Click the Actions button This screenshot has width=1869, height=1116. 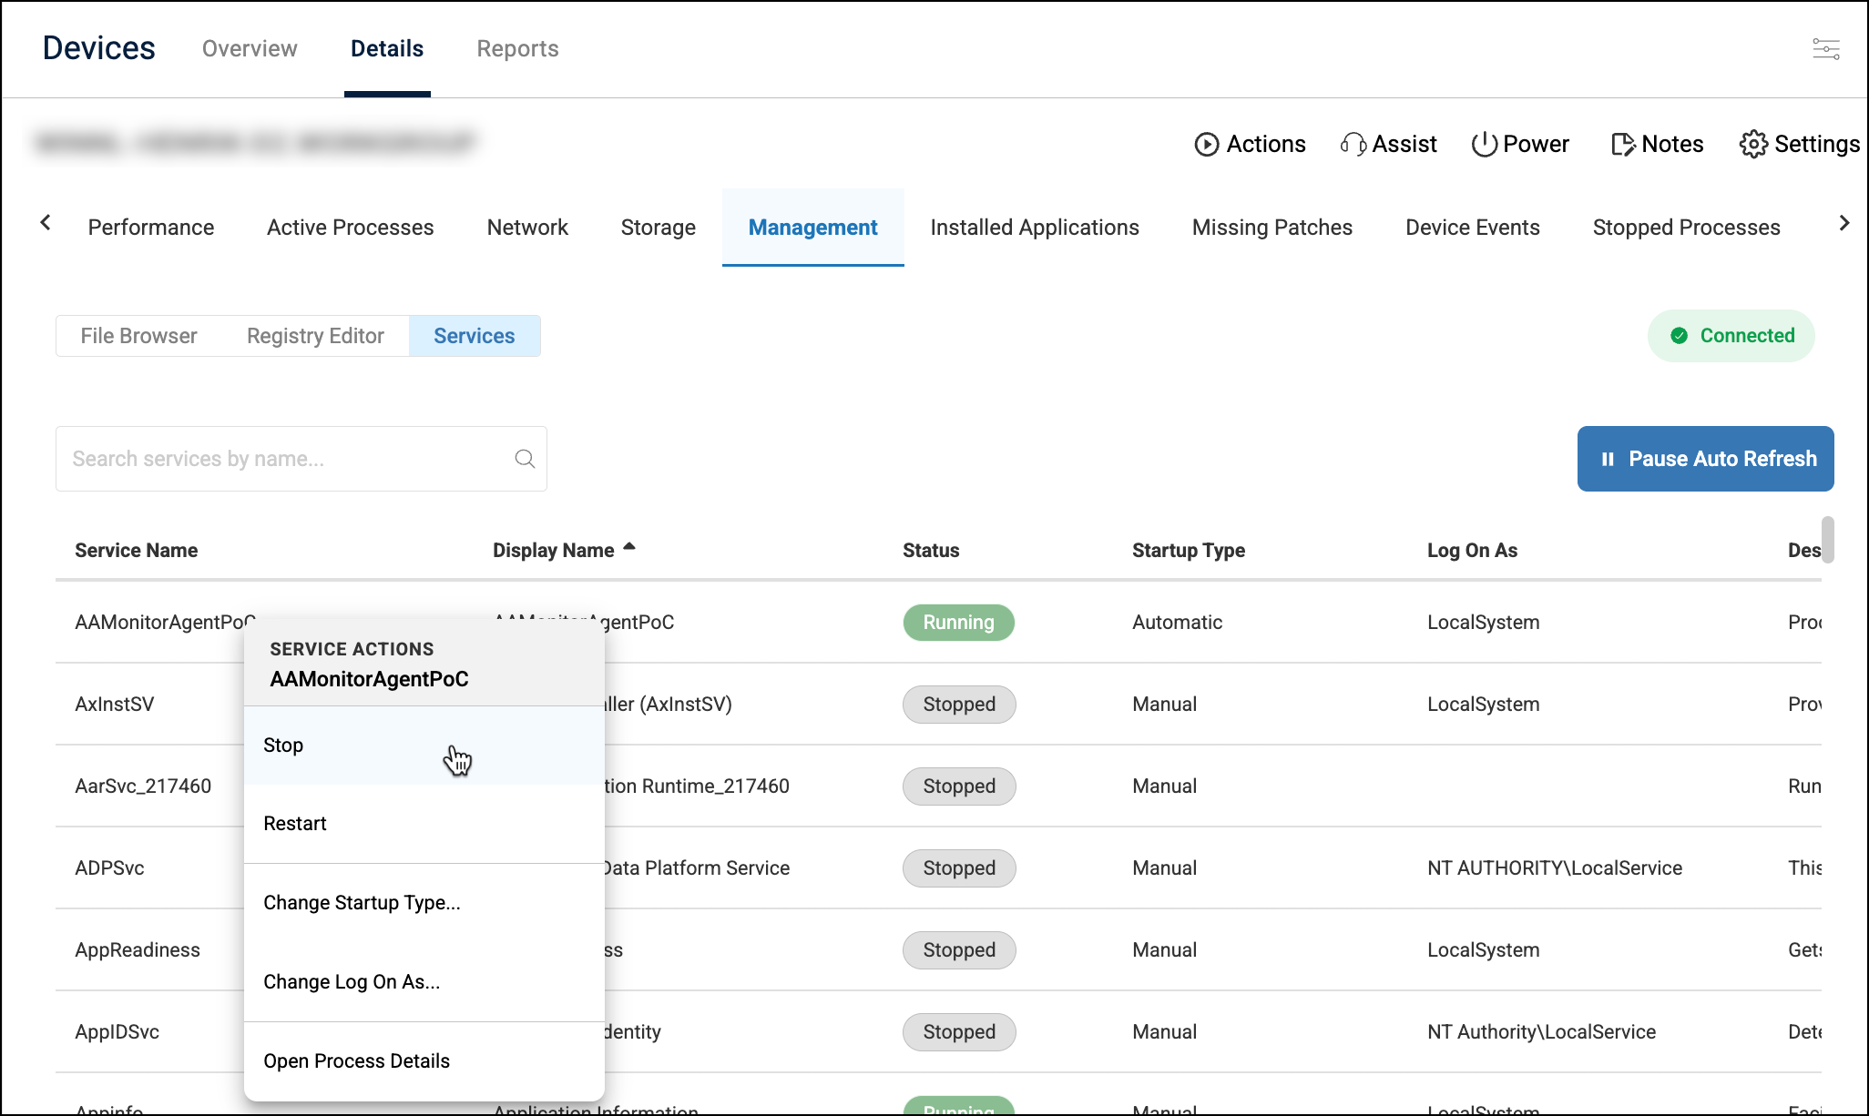click(1250, 145)
